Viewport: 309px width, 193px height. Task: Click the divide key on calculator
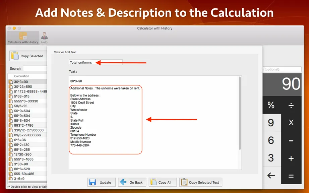291,105
